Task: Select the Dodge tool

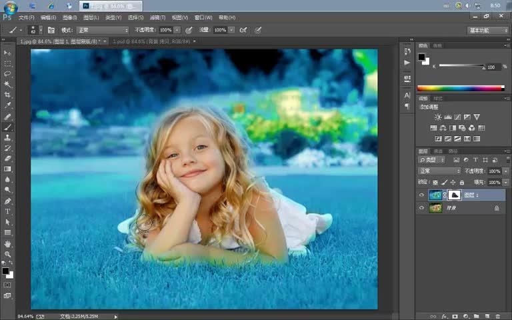Action: [x=7, y=190]
